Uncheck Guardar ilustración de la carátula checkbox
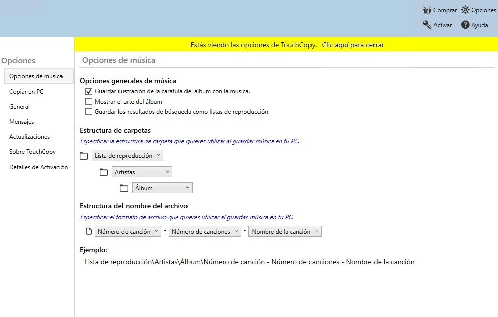This screenshot has width=498, height=317. click(89, 91)
